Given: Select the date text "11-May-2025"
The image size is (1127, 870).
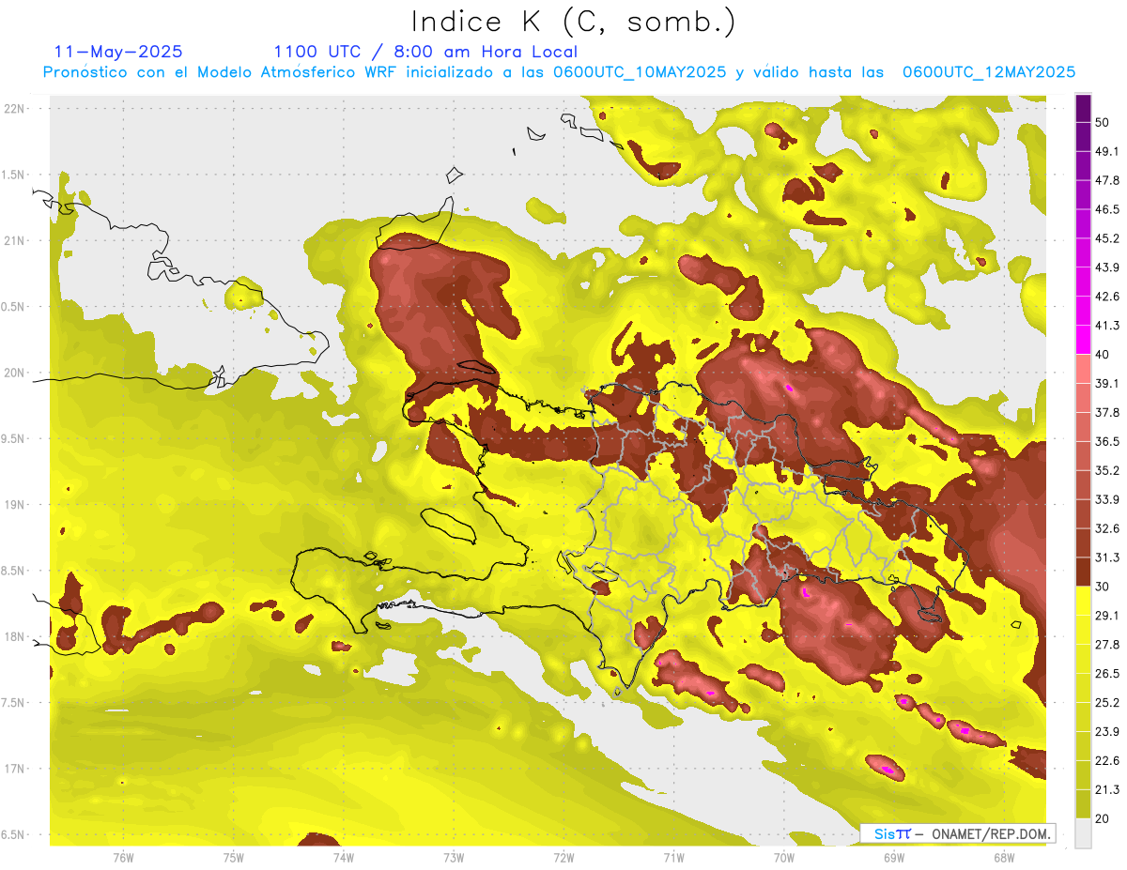Looking at the screenshot, I should click(118, 52).
